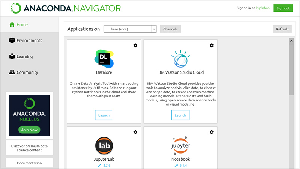Click Join Now on Nucleus banner

29,130
